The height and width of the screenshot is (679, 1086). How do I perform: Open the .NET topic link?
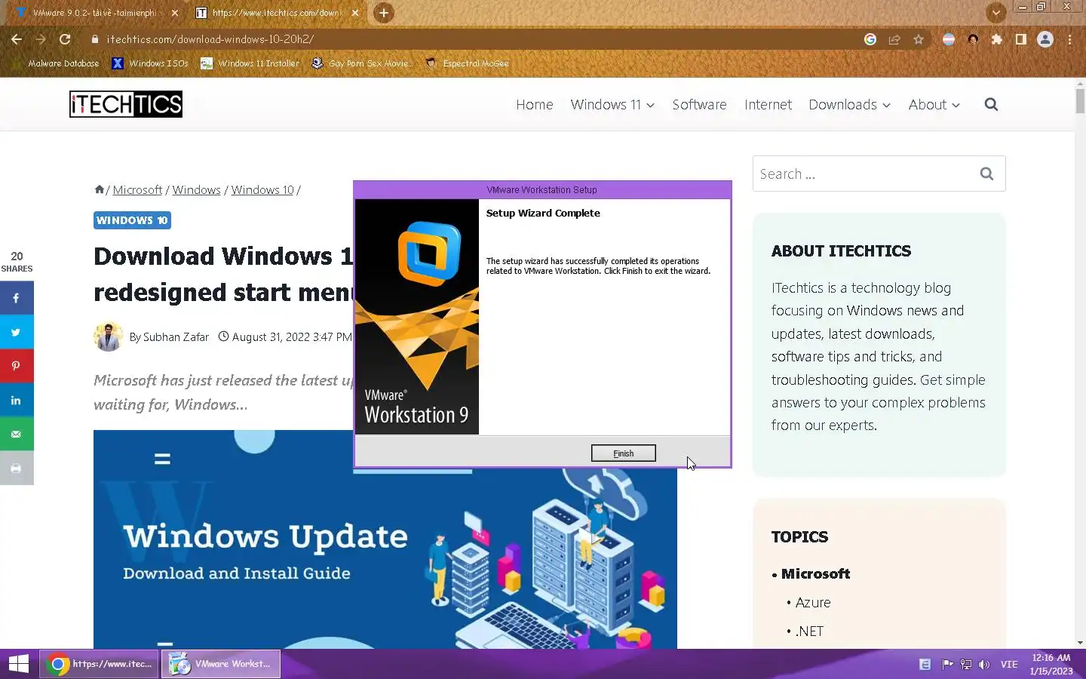pos(809,631)
